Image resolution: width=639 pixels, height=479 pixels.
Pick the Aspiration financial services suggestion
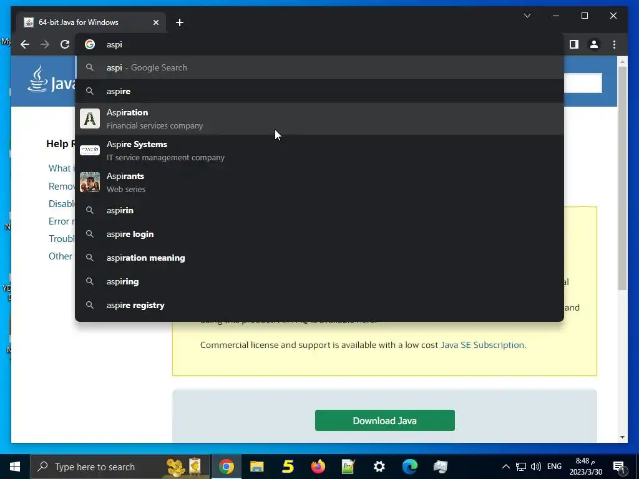pyautogui.click(x=319, y=119)
